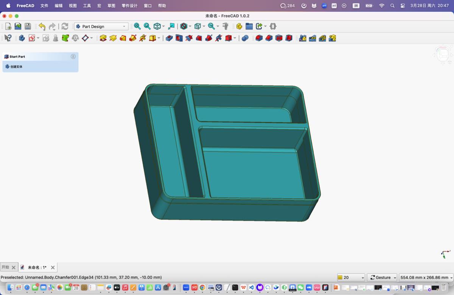Click the Pad tool icon
This screenshot has width=454, height=295.
pyautogui.click(x=103, y=38)
